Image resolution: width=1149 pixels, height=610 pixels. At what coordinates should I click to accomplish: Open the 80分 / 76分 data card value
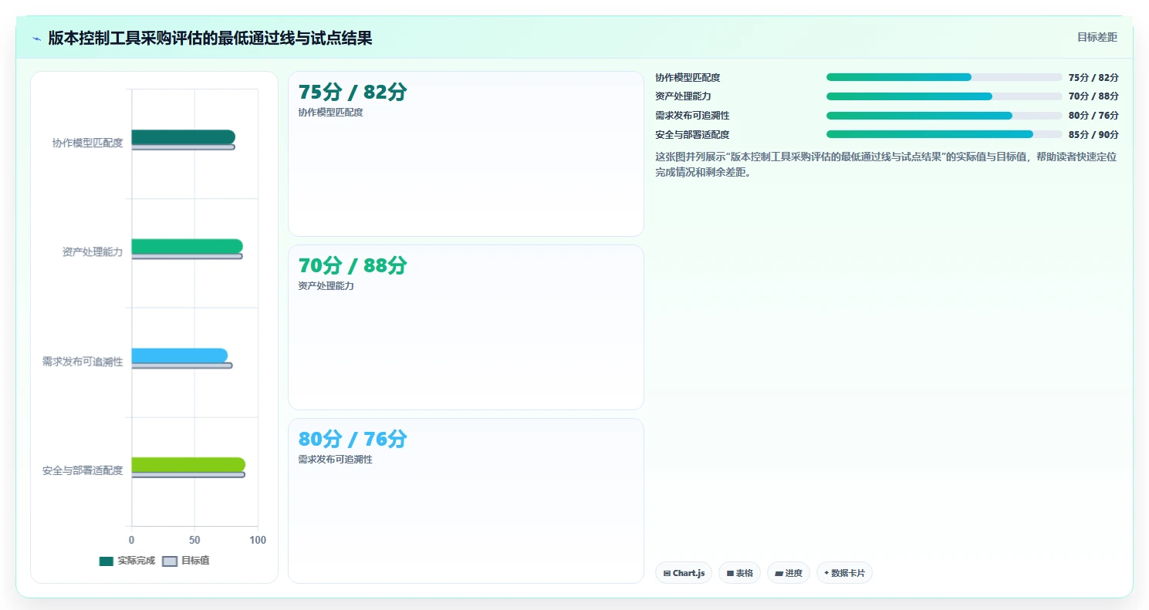(353, 440)
